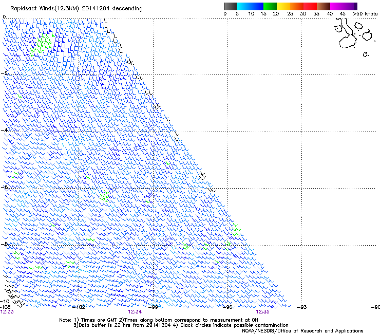Click the yellow 20-25 knots legend segment

pos(283,6)
